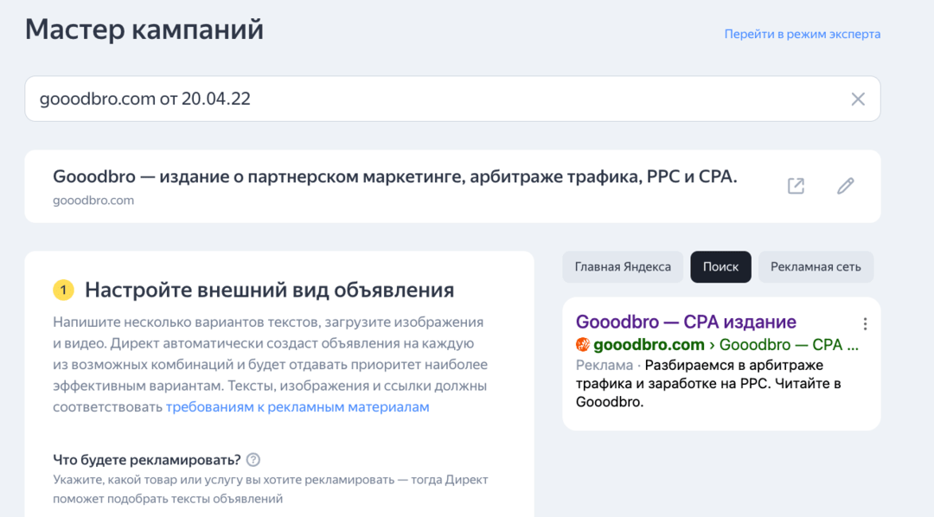
Task: Open the three-dot menu on the ad preview
Action: click(865, 323)
